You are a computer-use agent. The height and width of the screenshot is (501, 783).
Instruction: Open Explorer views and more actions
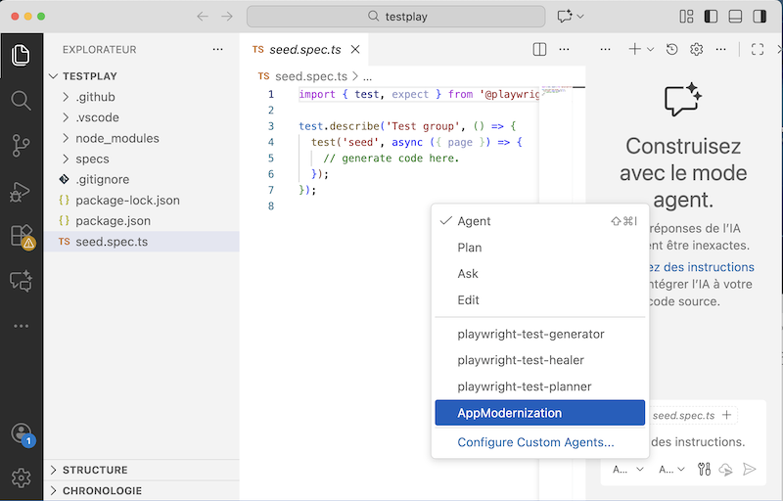click(x=217, y=49)
